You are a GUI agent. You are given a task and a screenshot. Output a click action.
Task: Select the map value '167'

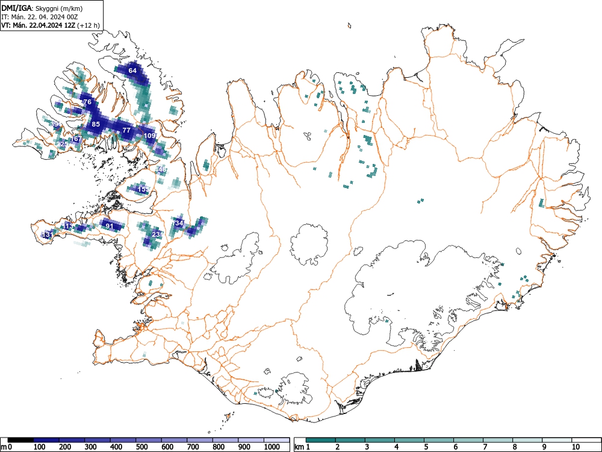pyautogui.click(x=76, y=139)
